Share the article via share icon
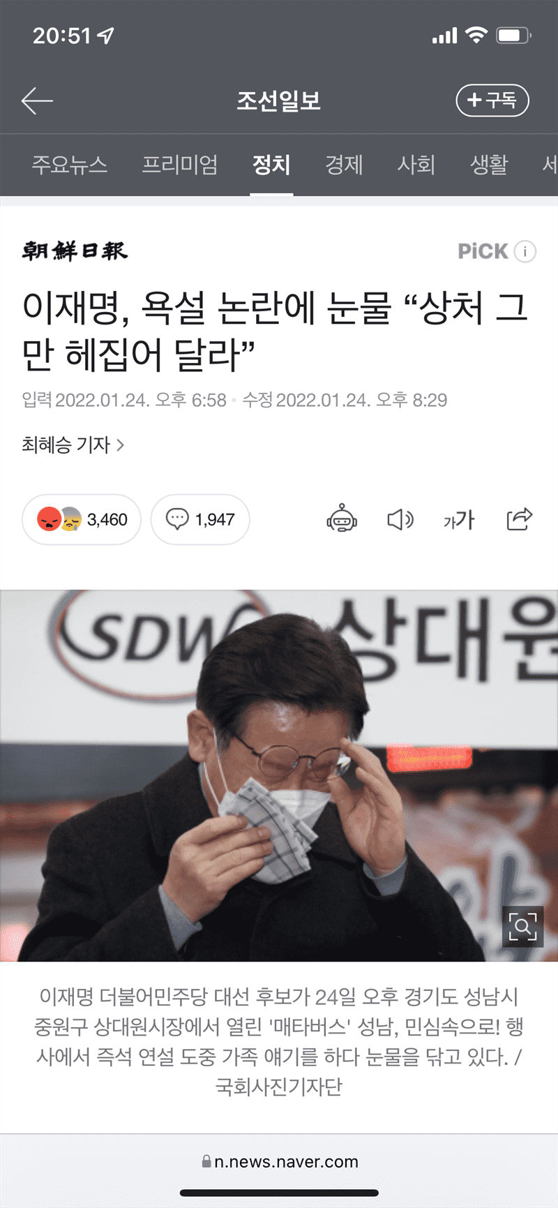The height and width of the screenshot is (1208, 558). 519,519
